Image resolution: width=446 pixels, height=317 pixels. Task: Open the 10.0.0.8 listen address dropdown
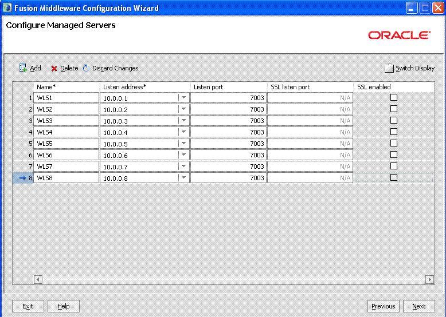click(x=184, y=177)
